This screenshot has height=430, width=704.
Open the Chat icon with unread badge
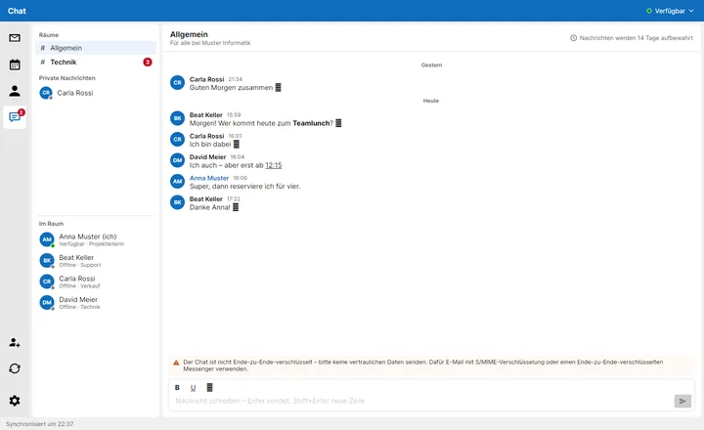coord(15,117)
